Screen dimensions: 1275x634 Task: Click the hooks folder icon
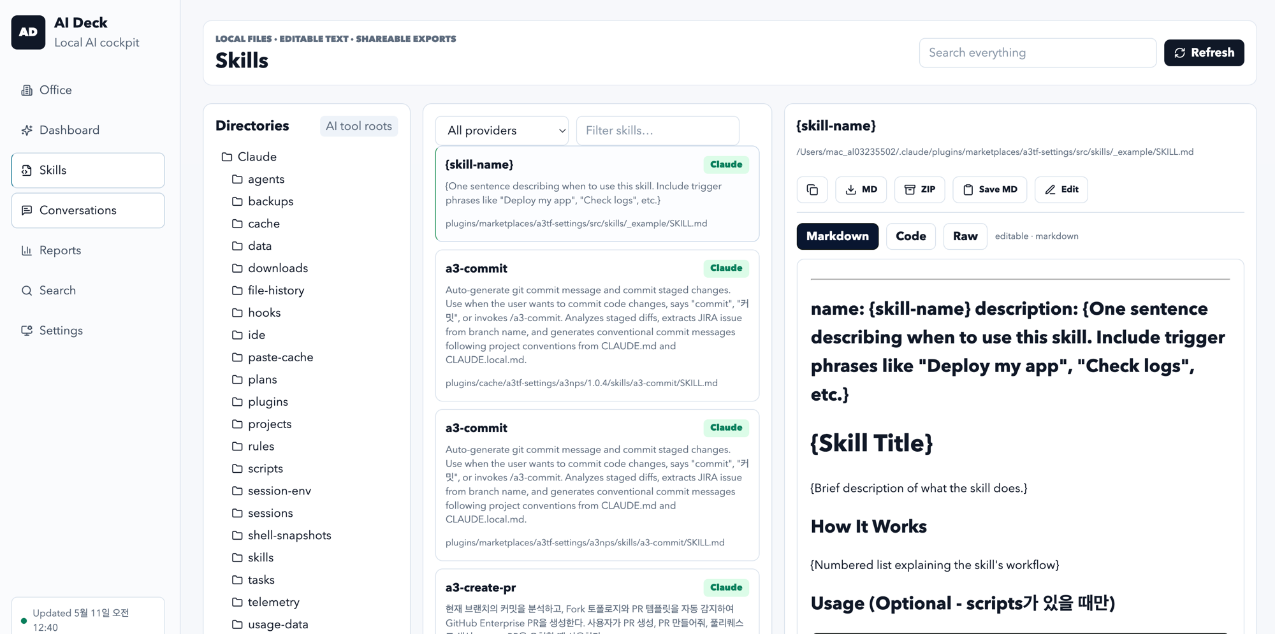pos(237,313)
